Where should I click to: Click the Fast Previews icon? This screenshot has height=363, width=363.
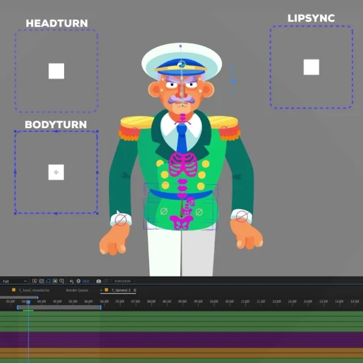click(34, 281)
